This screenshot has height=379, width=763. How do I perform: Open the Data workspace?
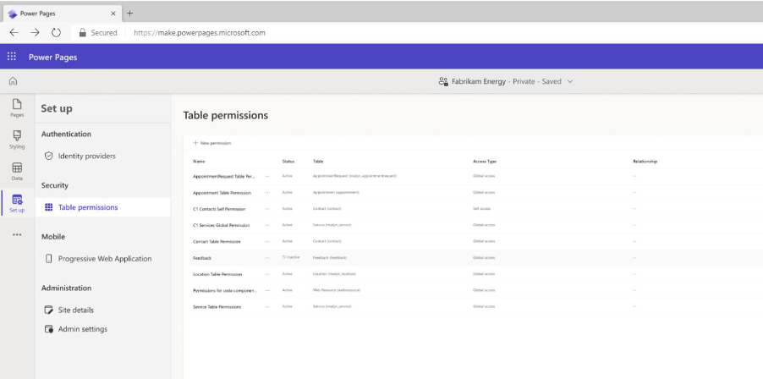point(16,172)
